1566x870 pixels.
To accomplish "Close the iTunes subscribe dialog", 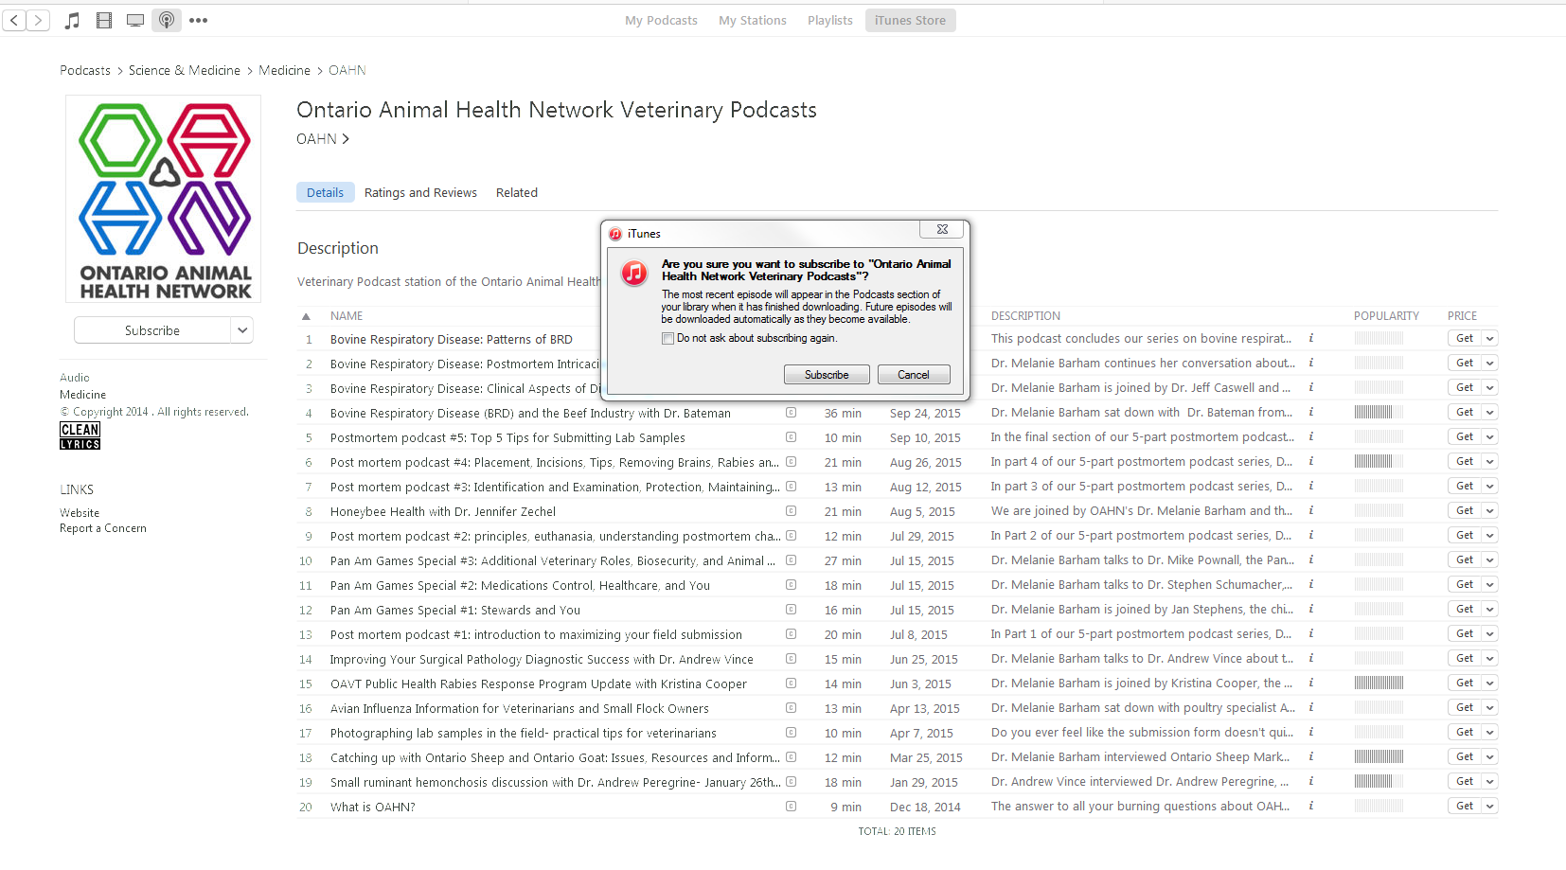I will (942, 229).
